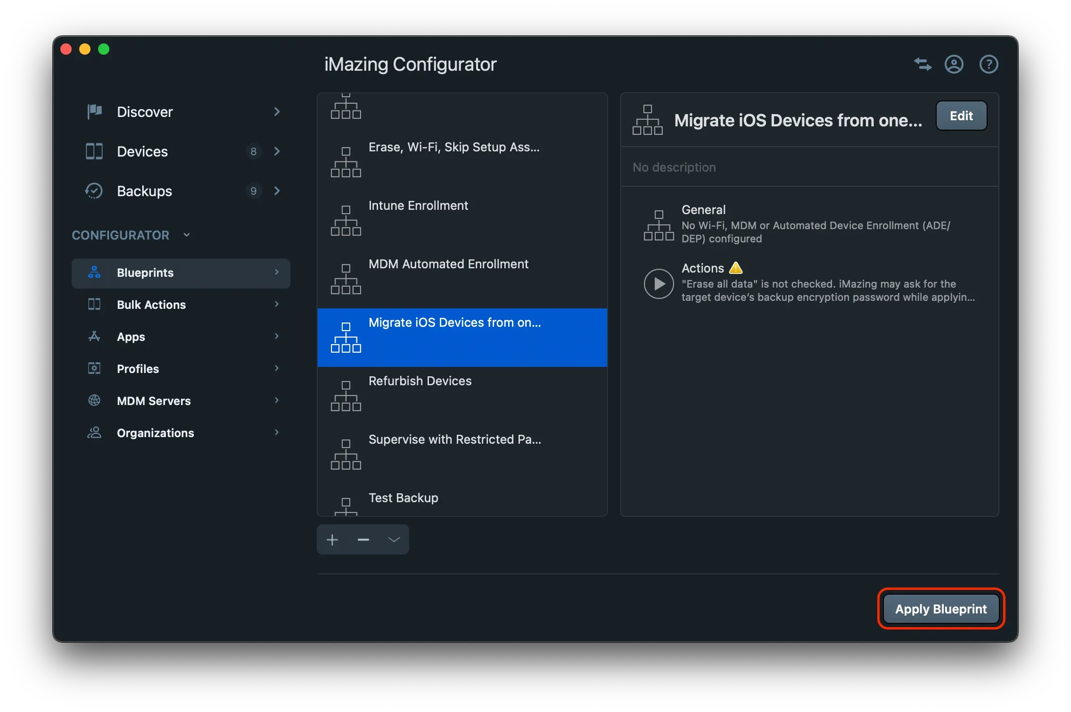
Task: Click the Discover flag icon
Action: 94,111
